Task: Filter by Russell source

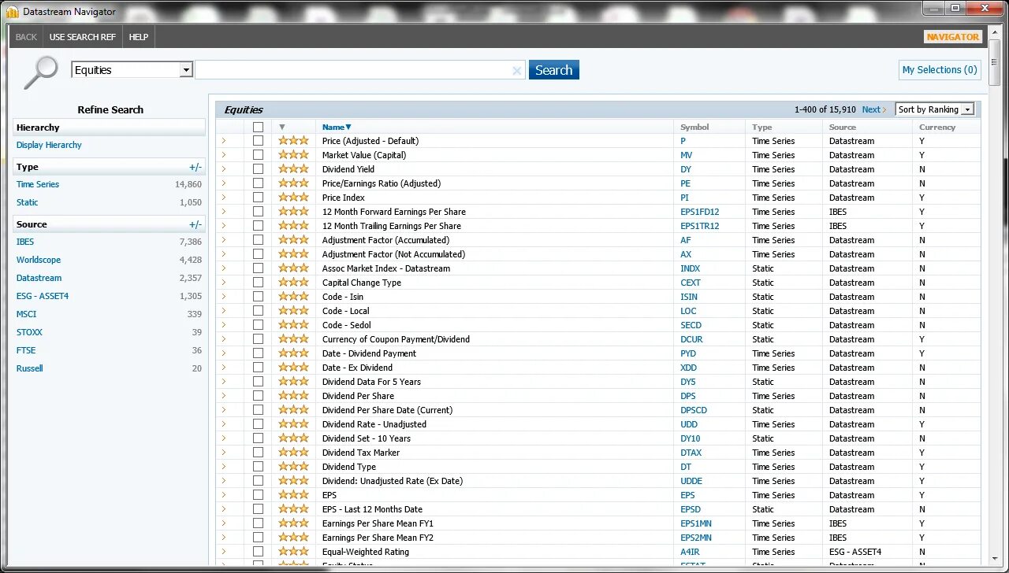Action: tap(30, 368)
